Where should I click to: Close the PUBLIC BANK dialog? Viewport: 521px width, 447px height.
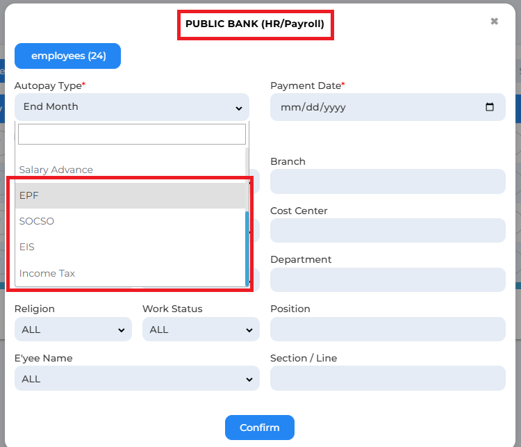point(494,22)
